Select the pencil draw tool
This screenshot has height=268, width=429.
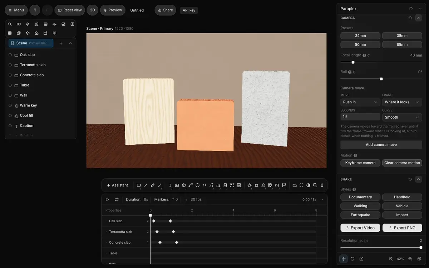[x=153, y=185]
